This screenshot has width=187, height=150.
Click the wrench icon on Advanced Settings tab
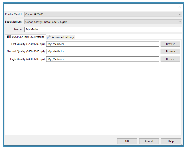click(x=49, y=37)
